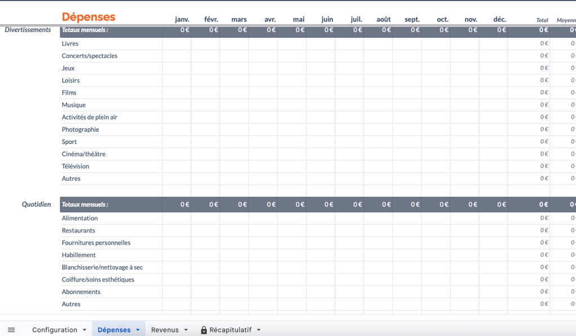Select the Habillement row label
576x336 pixels.
tap(79, 255)
